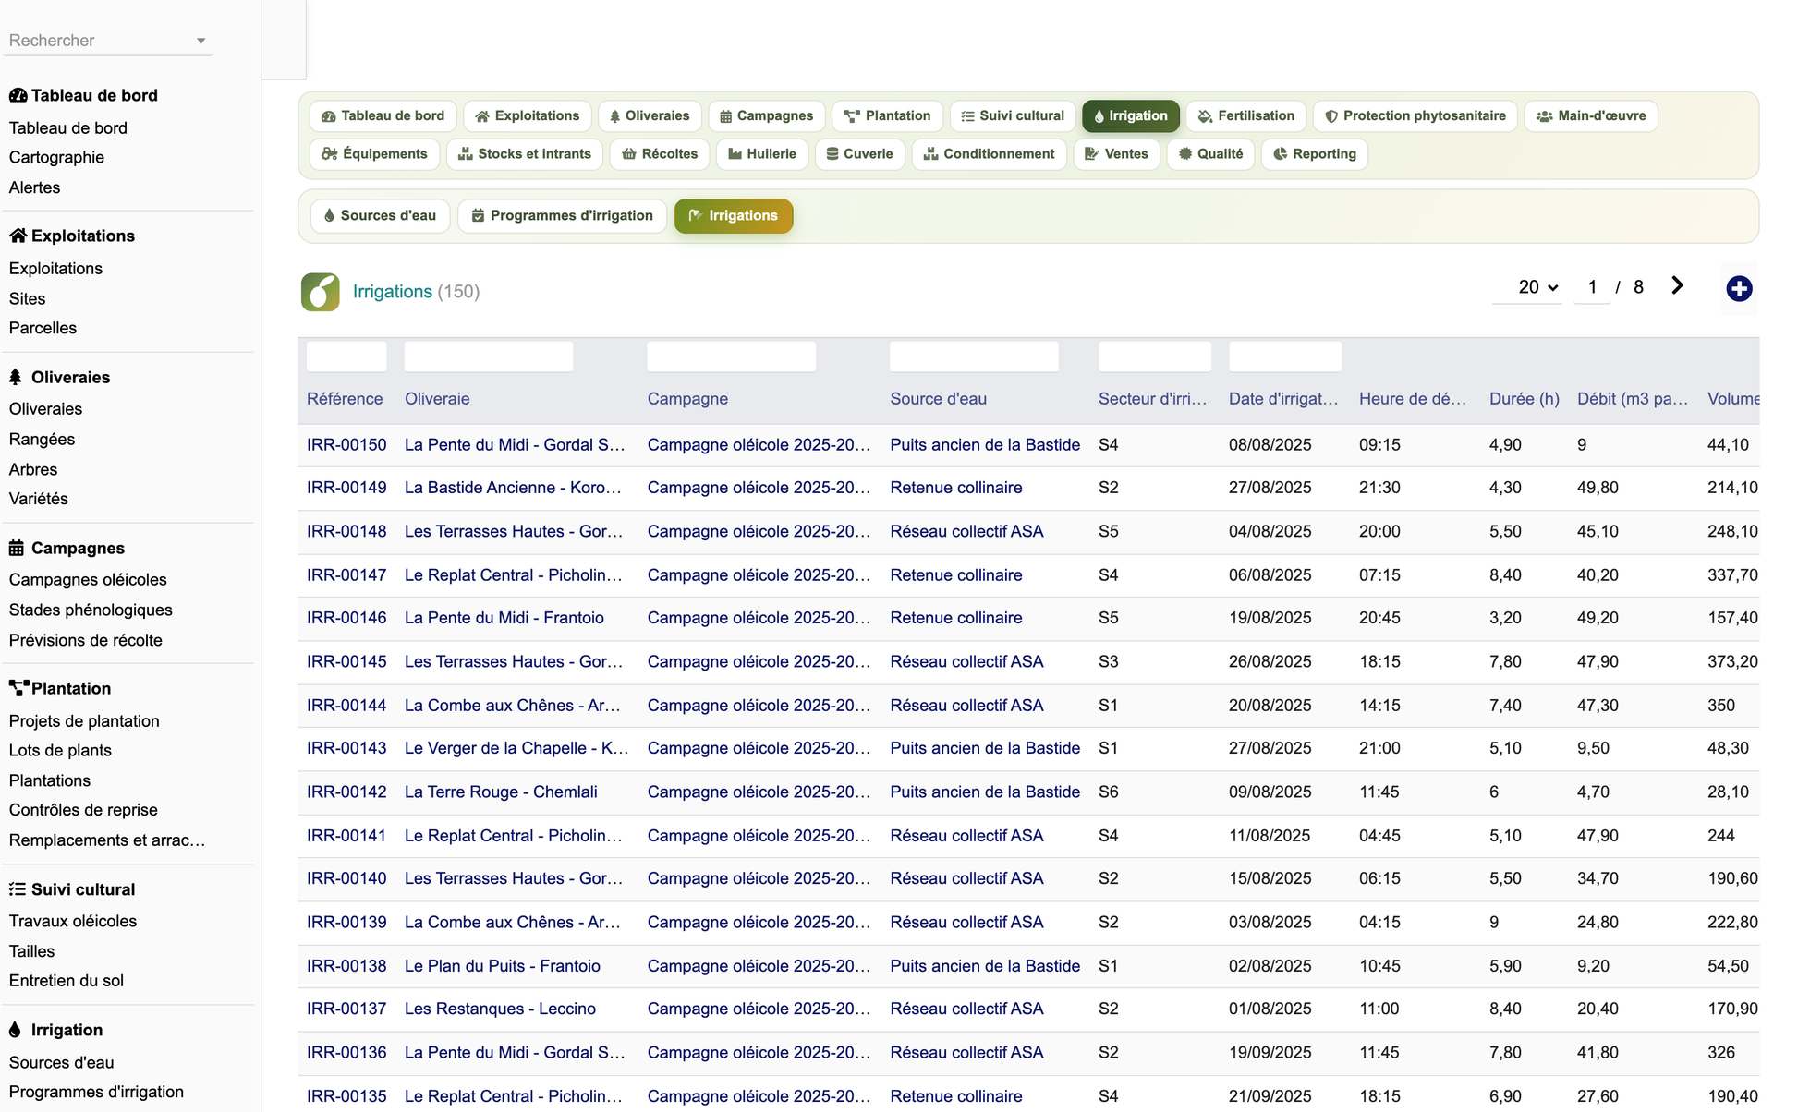Open Variétés in the sidebar

[38, 499]
